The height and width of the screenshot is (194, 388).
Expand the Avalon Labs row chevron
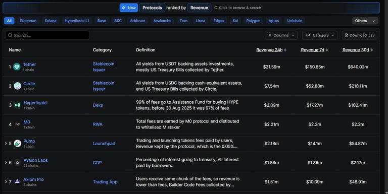point(6,162)
